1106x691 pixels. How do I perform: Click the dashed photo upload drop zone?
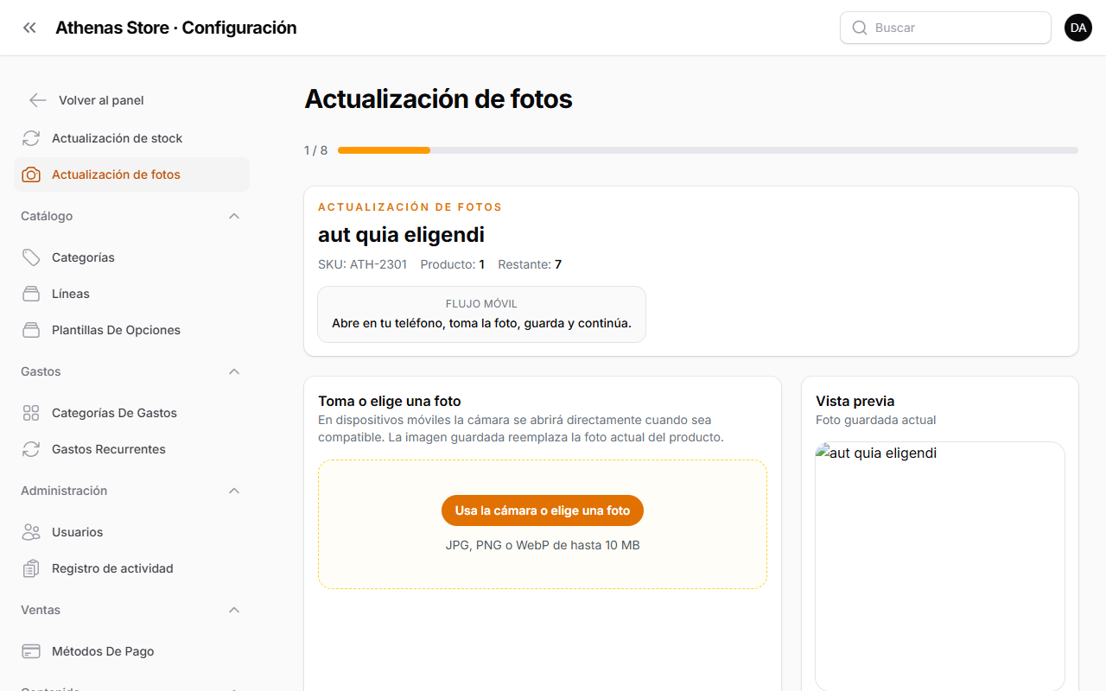[x=543, y=524]
